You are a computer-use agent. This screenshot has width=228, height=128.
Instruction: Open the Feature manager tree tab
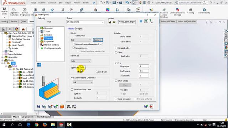tap(4, 29)
